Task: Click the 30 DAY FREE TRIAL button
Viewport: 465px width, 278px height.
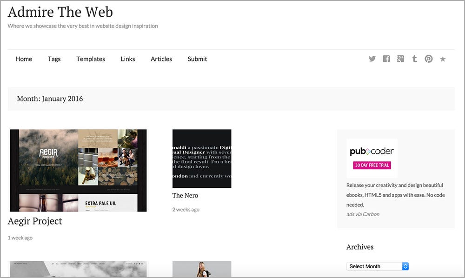Action: point(371,165)
